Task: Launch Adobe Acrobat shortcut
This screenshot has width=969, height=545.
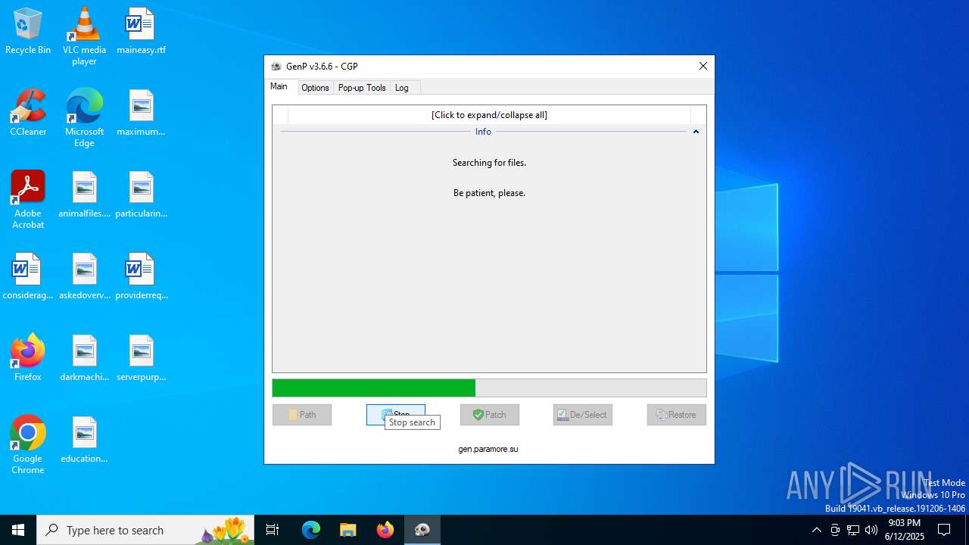Action: 28,200
